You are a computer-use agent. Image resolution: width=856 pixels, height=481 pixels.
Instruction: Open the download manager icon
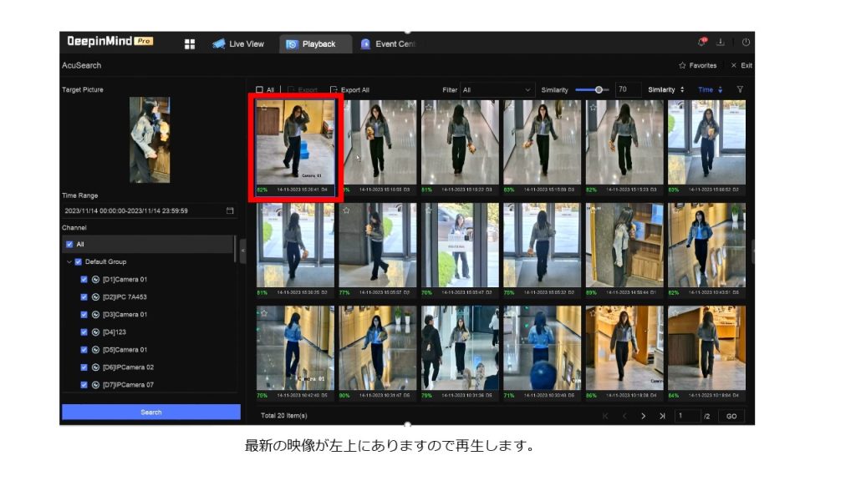(x=721, y=43)
